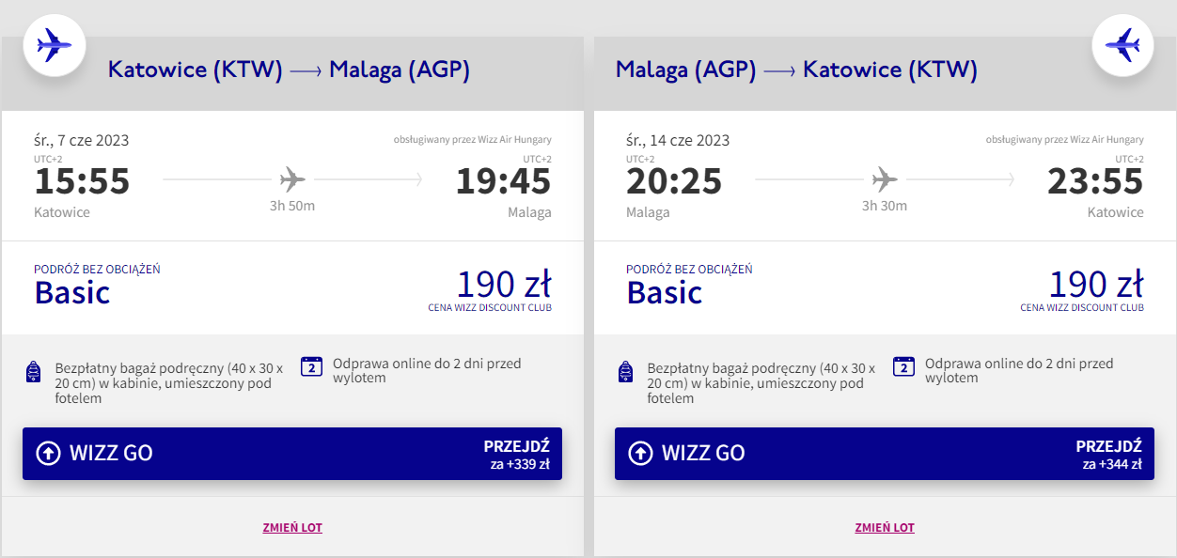Click the up-arrow icon in right WIZZ GO button

640,454
